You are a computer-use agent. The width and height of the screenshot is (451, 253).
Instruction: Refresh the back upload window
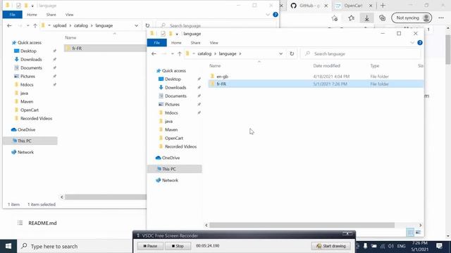tap(147, 25)
